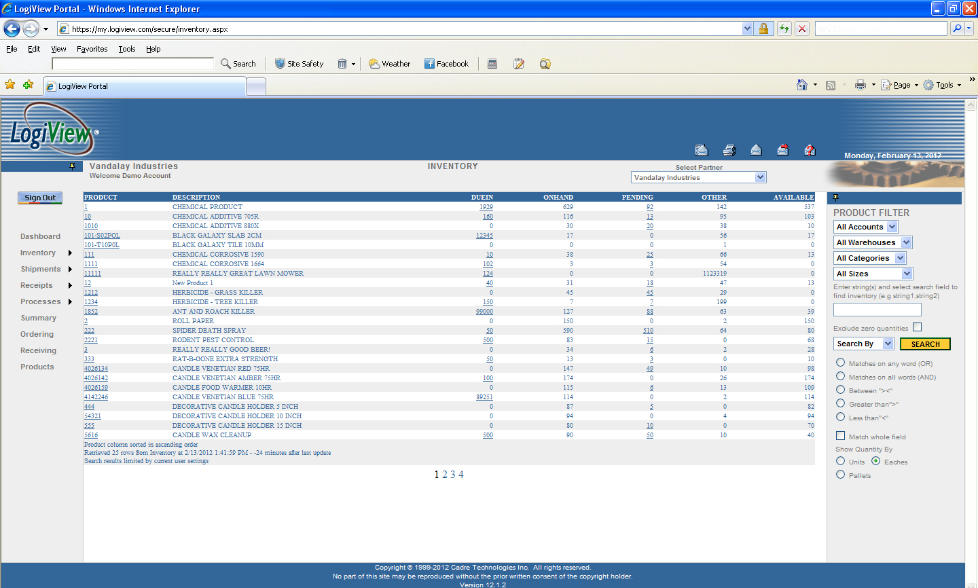
Task: Click the yellow SEARCH button
Action: [925, 344]
